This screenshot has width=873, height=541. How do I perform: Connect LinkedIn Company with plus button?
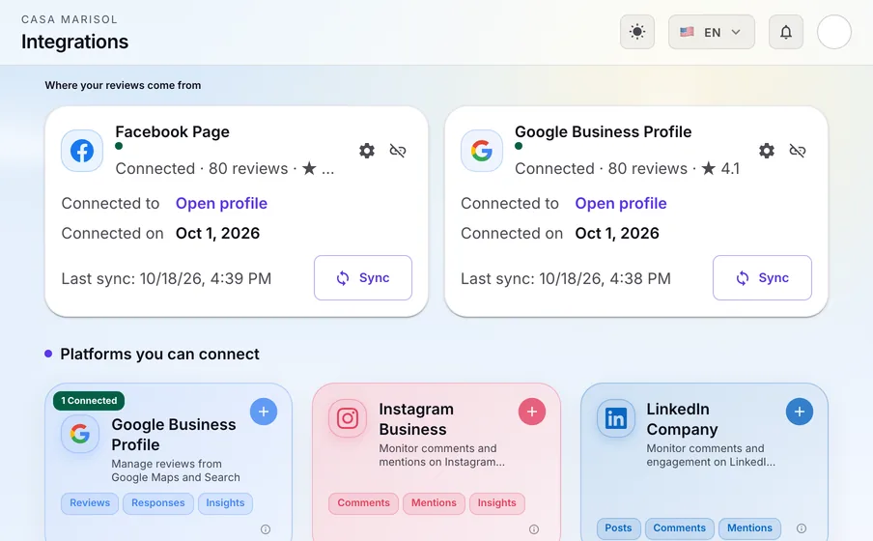pos(800,412)
